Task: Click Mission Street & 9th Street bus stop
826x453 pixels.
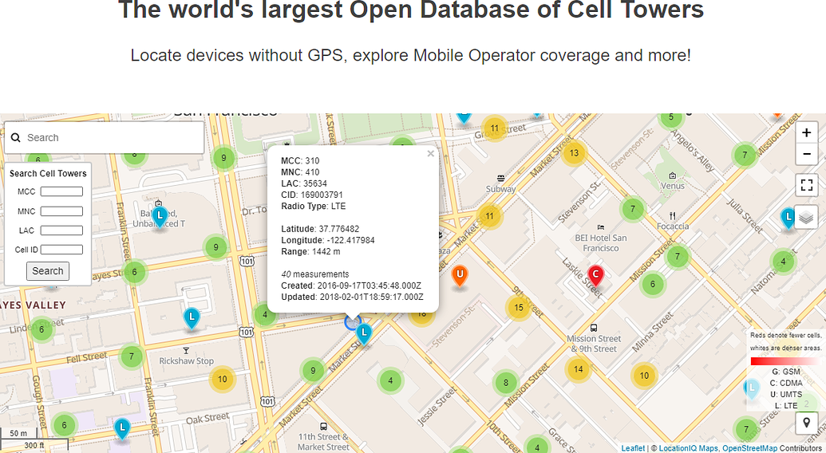Action: point(594,329)
